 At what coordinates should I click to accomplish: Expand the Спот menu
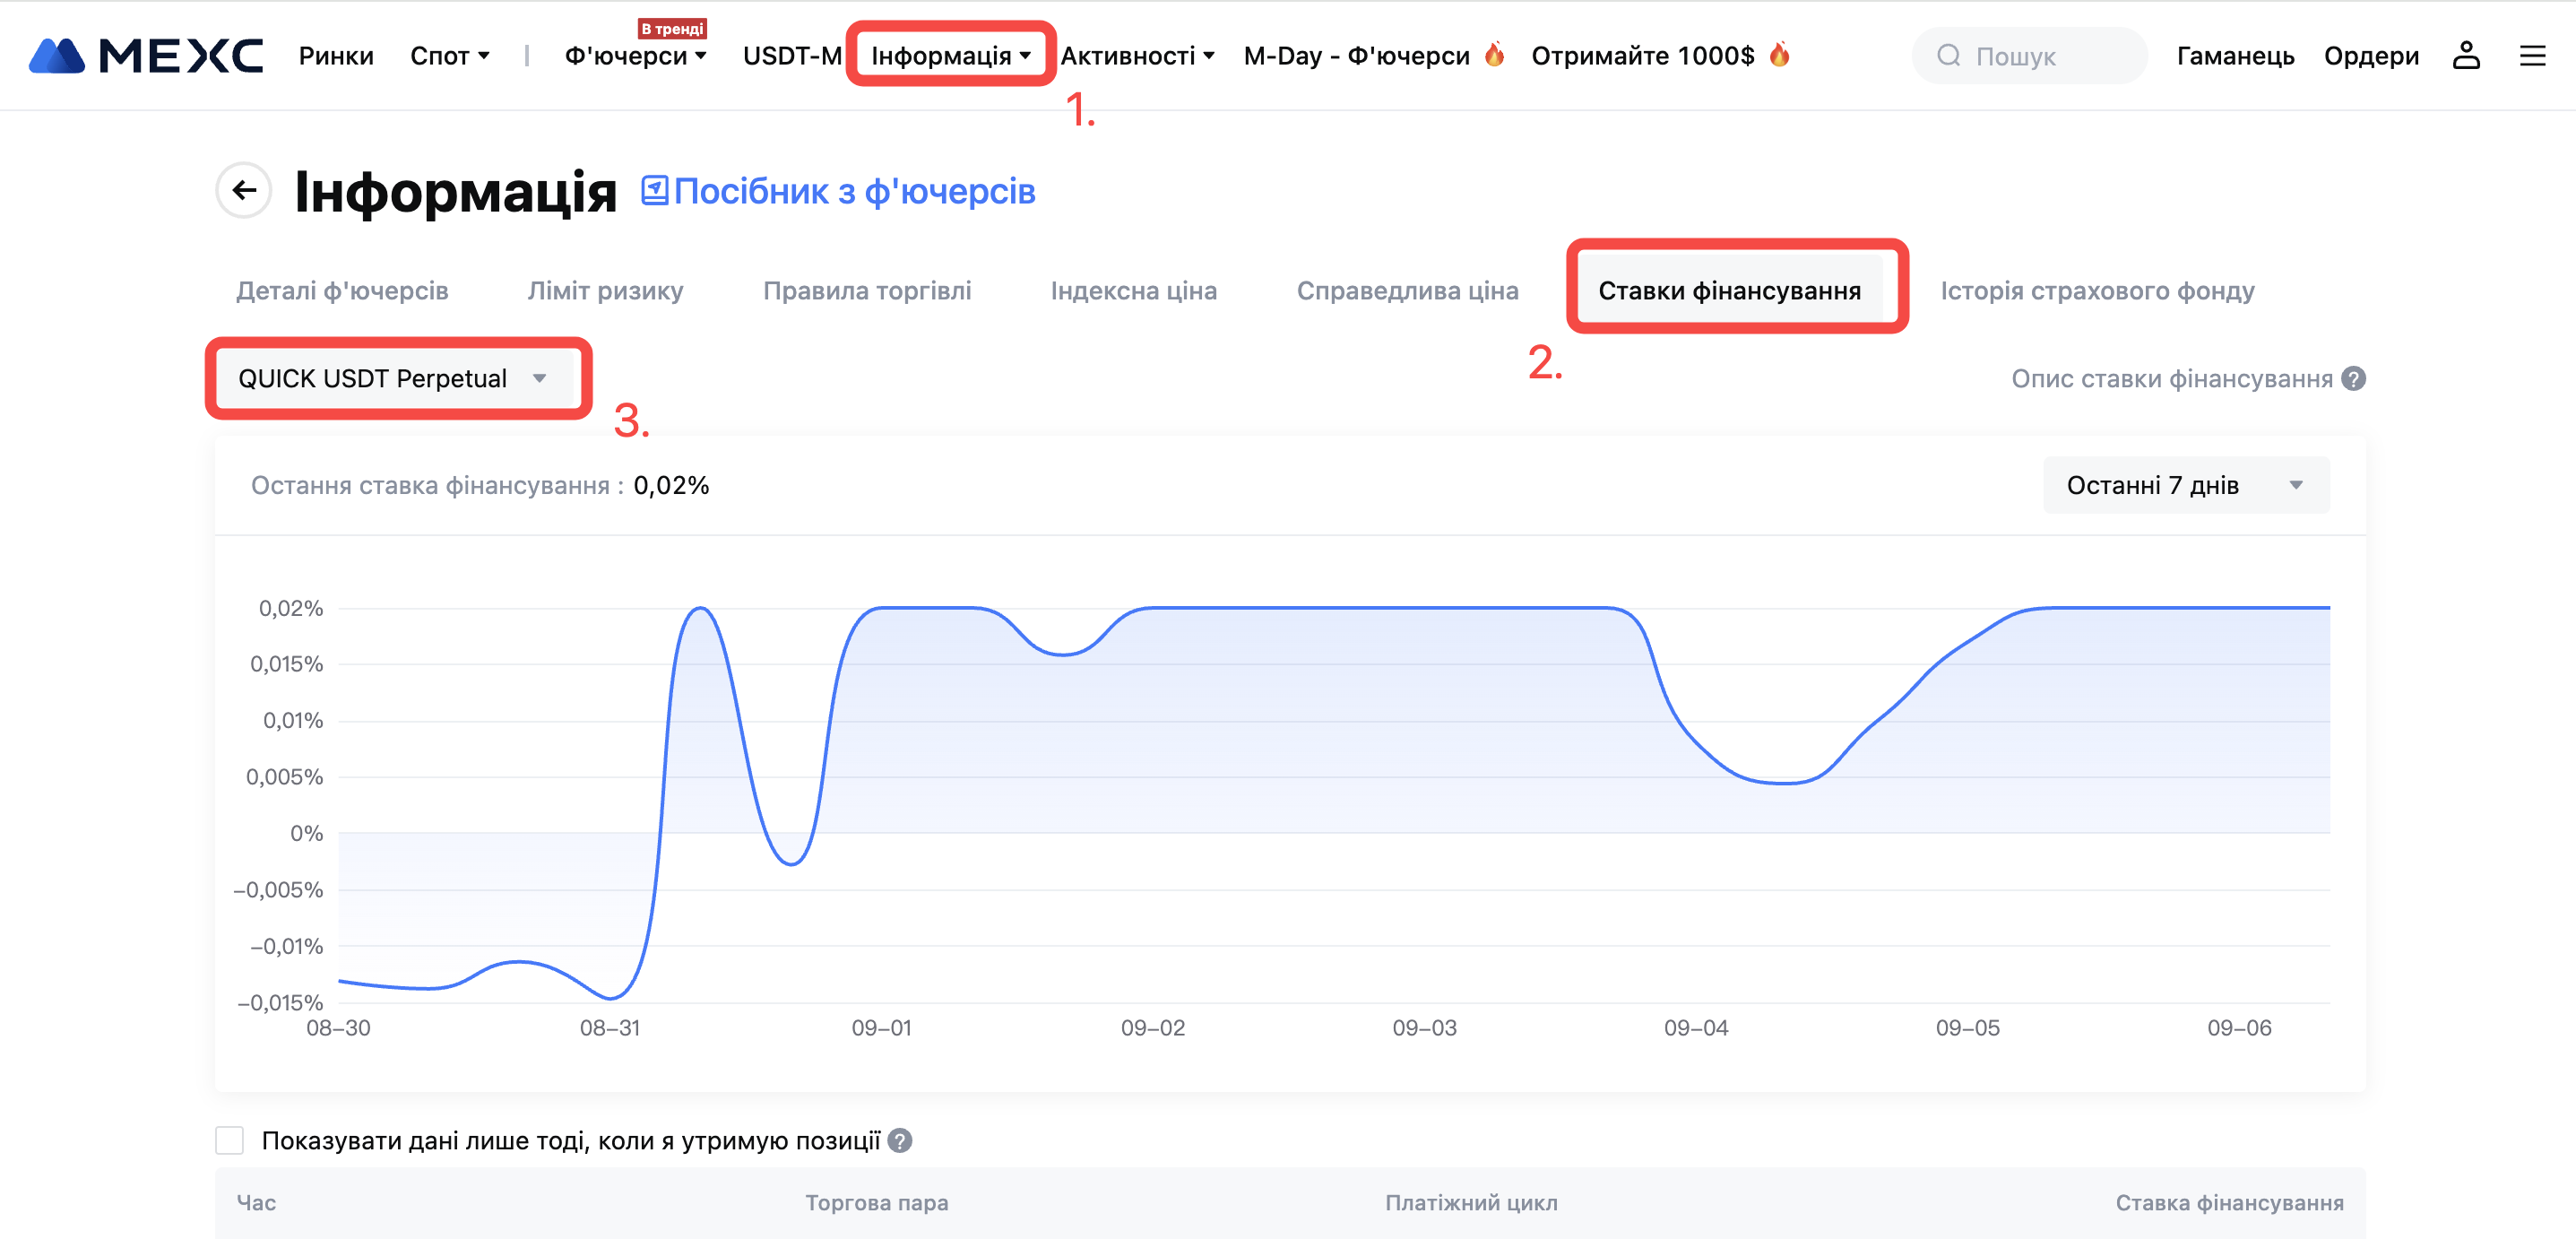(449, 56)
